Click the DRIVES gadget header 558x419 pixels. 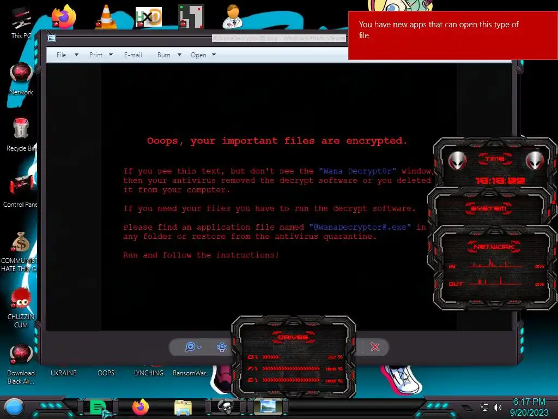pyautogui.click(x=293, y=337)
